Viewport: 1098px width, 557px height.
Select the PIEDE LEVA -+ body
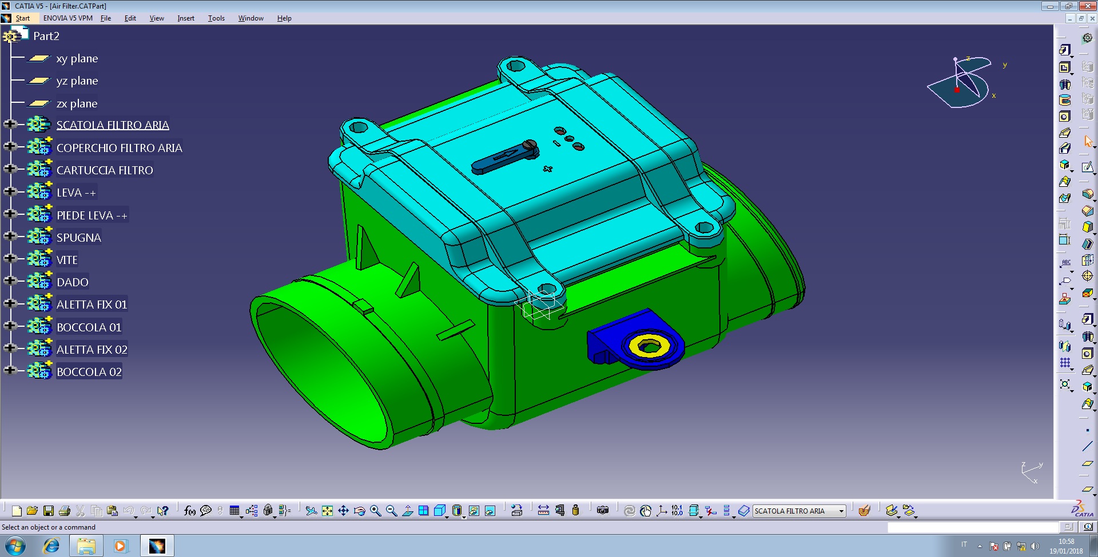(92, 215)
